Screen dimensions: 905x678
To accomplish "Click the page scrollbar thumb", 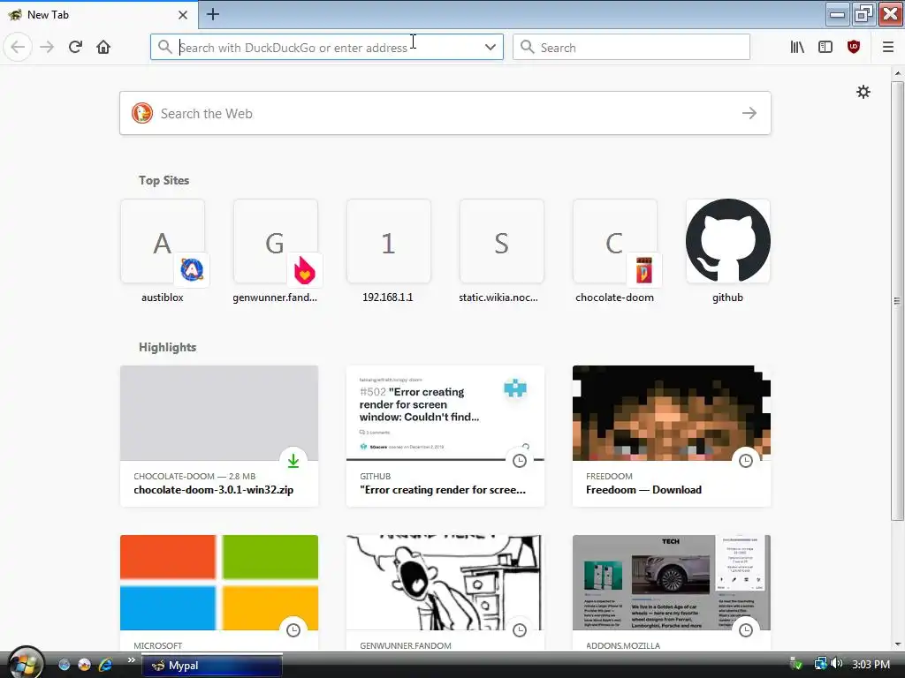I will 897,300.
